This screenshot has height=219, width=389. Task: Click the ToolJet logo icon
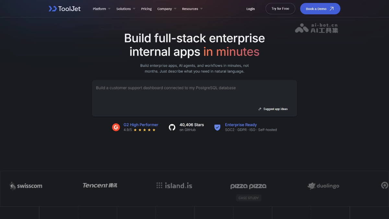pos(53,9)
